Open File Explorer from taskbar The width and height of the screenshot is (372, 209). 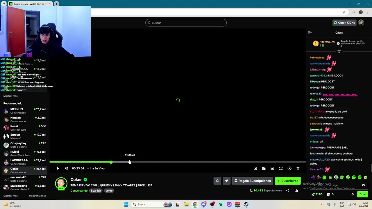[x=186, y=204]
